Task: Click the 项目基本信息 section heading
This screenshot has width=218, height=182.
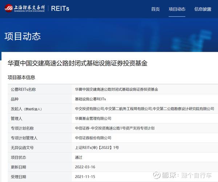Action: coord(21,78)
